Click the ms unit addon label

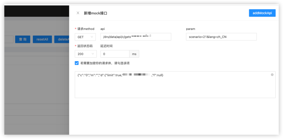[134, 54]
